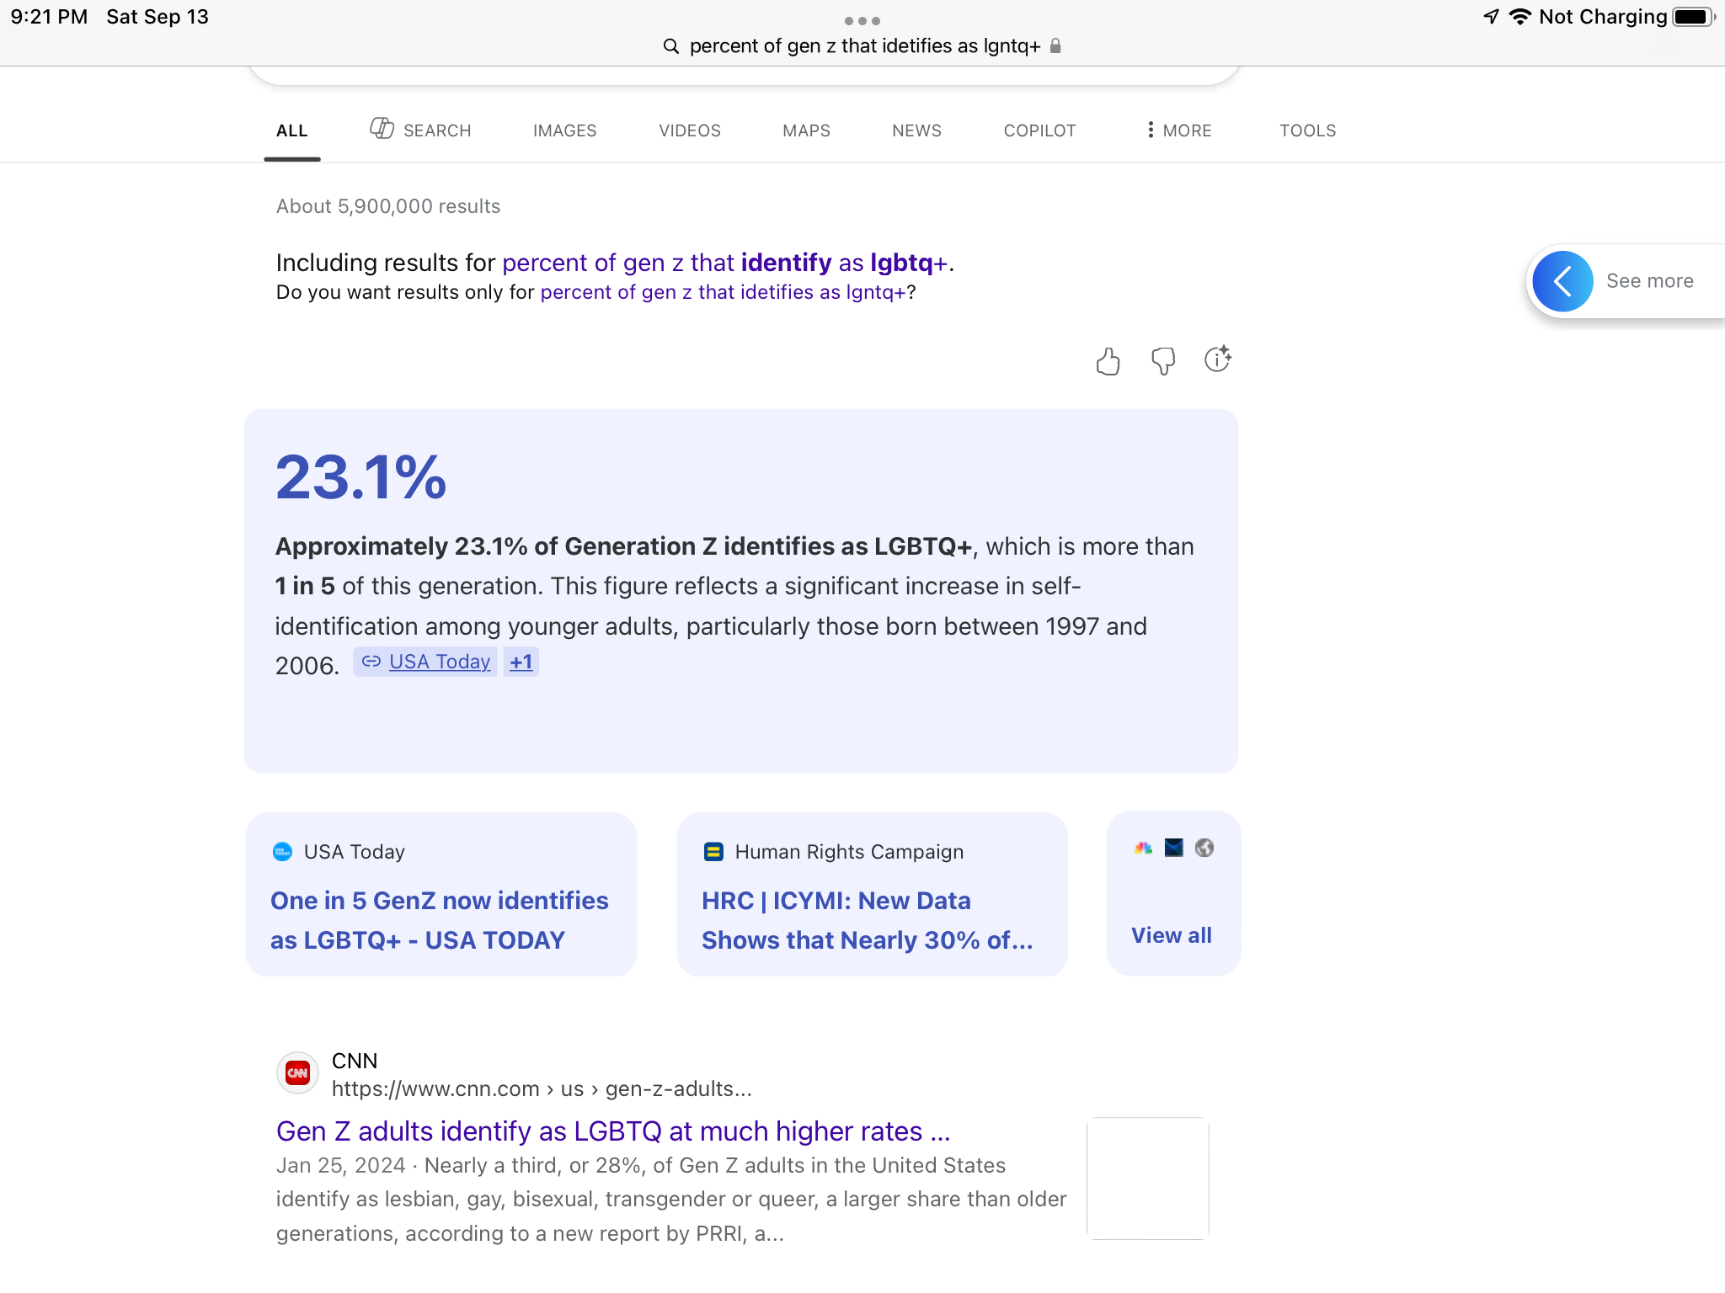Tap the three dots multitasking icon
The image size is (1725, 1293).
tap(862, 21)
